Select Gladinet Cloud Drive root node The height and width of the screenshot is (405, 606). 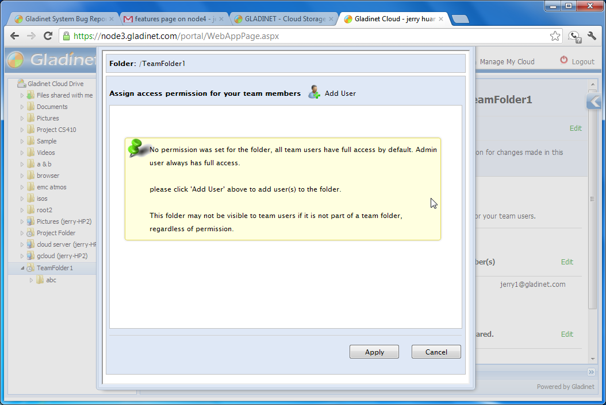coord(55,84)
